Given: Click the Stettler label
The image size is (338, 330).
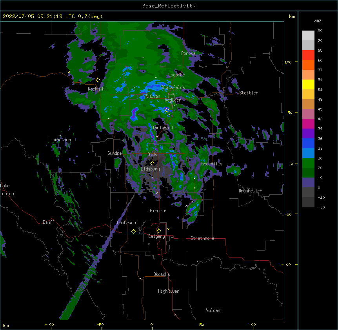Looking at the screenshot, I should click(249, 93).
